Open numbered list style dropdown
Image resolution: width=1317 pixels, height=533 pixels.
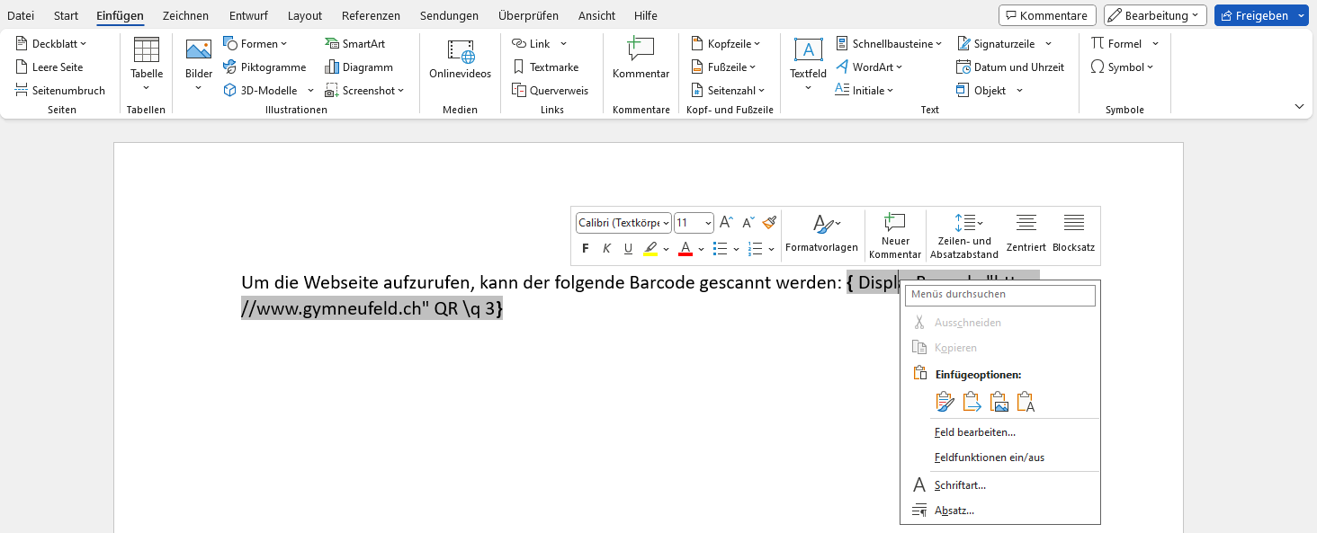pyautogui.click(x=771, y=249)
